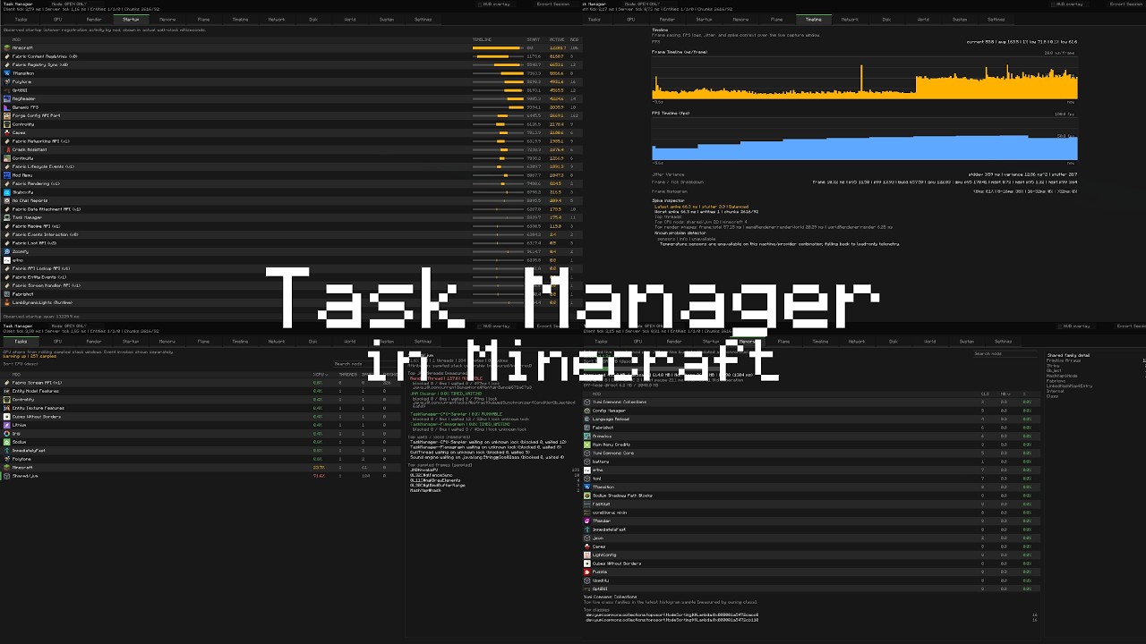Select the e4mc icon in the Startup window
Image resolution: width=1146 pixels, height=644 pixels.
tap(7, 260)
